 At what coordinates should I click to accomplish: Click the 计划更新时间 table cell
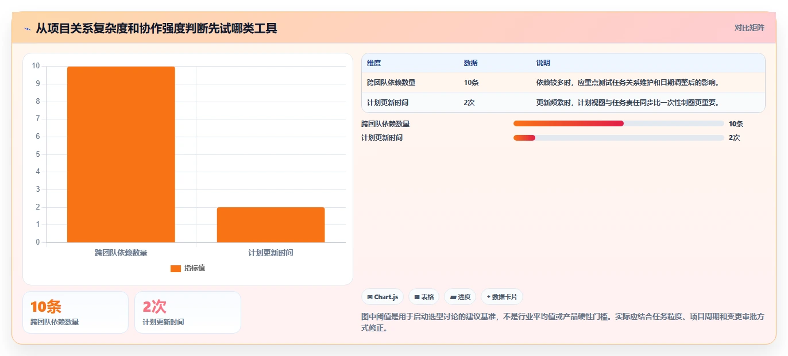click(388, 103)
